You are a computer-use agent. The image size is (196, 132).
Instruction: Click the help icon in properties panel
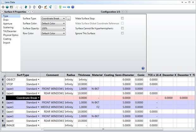point(143,68)
